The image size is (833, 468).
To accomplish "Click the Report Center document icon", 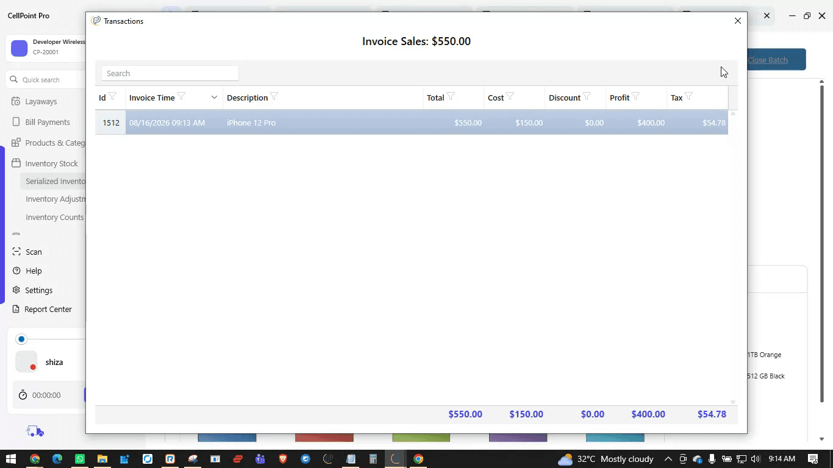I will pos(16,309).
